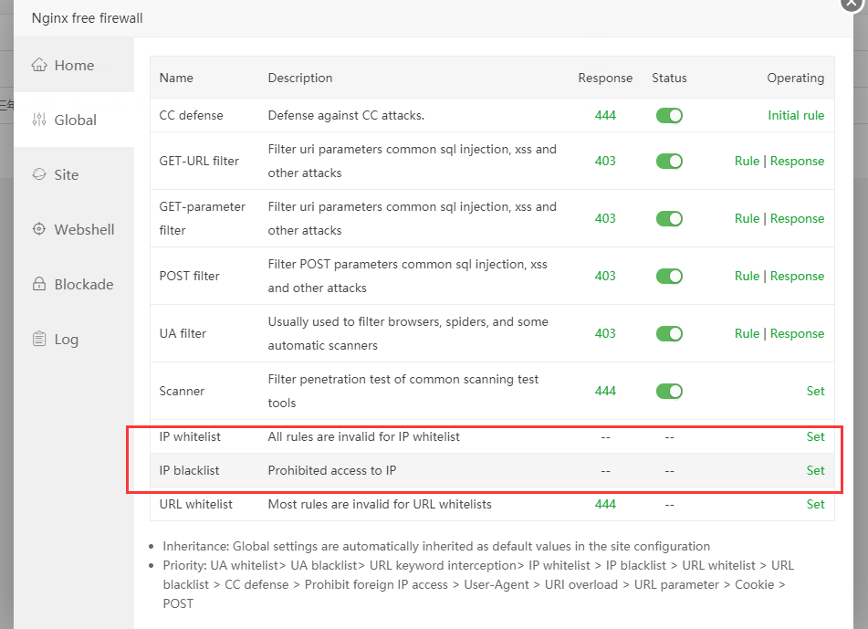Viewport: 868px width, 629px height.
Task: Switch off the Scanner toggle
Action: point(669,391)
